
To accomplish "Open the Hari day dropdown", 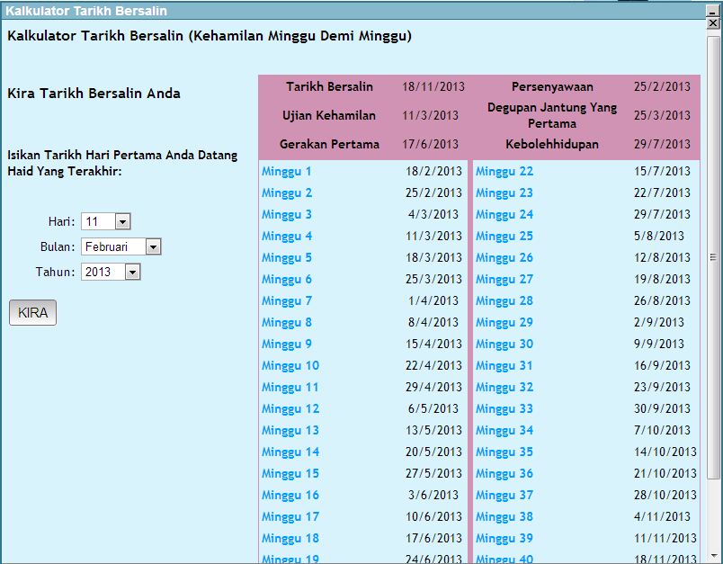I will tap(106, 221).
